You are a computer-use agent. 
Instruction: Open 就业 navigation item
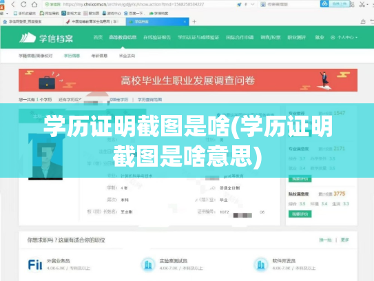[320, 37]
